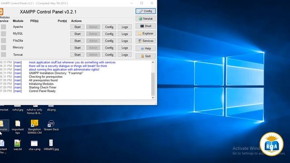Open Netstat from the XAMPP side panel
The width and height of the screenshot is (290, 163).
click(145, 19)
